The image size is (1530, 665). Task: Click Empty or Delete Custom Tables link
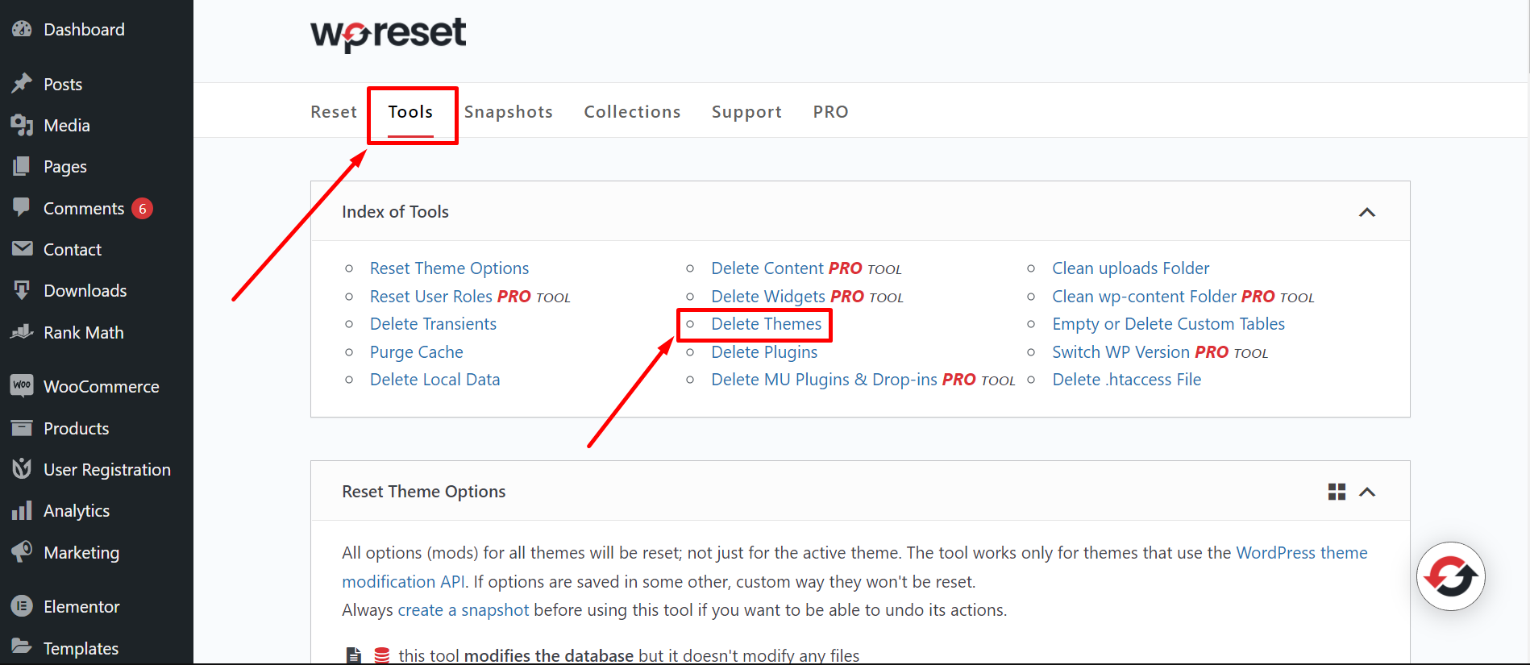pyautogui.click(x=1168, y=324)
